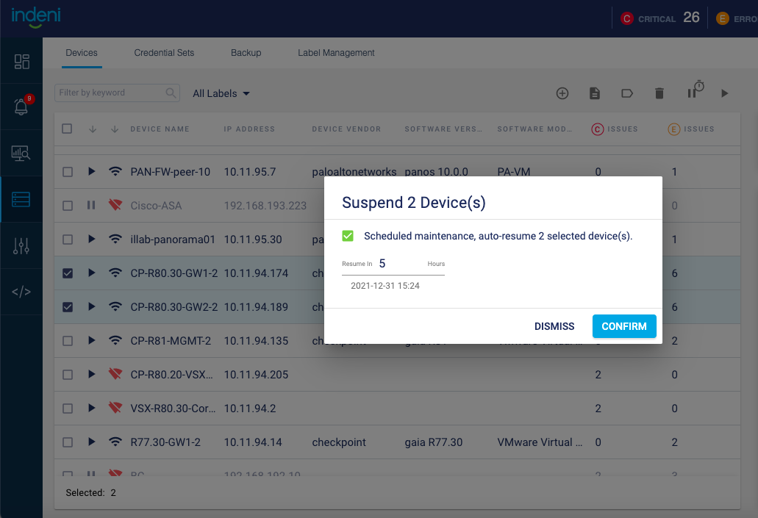Expand the CP-R81-MGMT-2 row arrow
The height and width of the screenshot is (518, 758).
pyautogui.click(x=91, y=340)
